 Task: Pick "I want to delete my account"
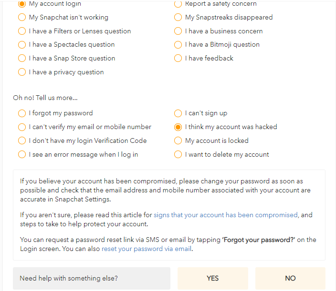tap(178, 154)
